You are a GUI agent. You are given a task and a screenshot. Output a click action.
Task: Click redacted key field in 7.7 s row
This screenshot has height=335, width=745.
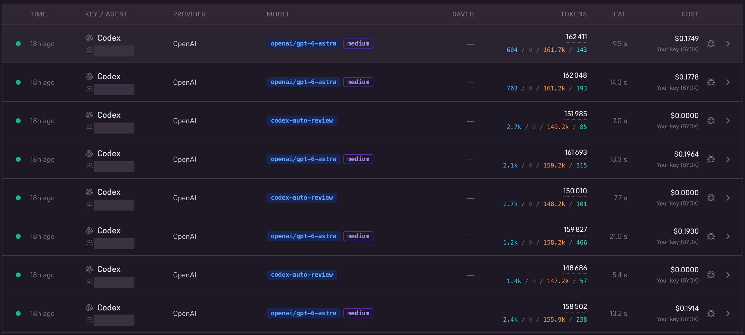[114, 205]
